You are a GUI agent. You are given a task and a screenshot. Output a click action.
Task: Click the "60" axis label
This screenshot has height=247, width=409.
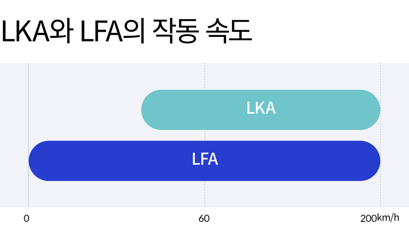pyautogui.click(x=204, y=219)
